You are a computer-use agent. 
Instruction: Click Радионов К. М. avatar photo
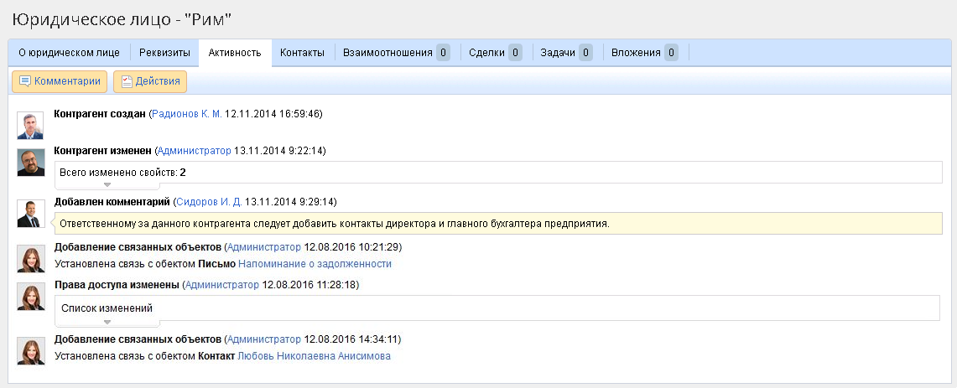click(x=31, y=126)
